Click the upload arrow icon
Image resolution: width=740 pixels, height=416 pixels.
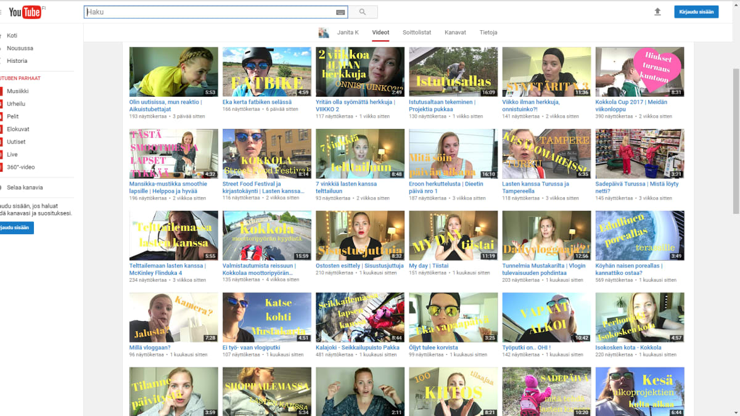click(x=657, y=12)
